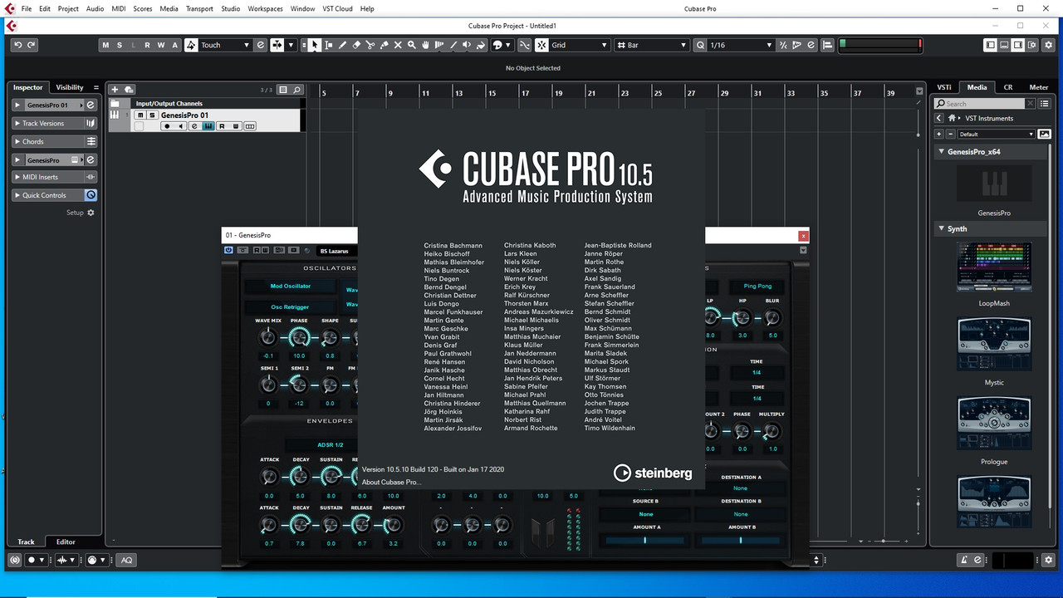Viewport: 1063px width, 598px height.
Task: Select the Erase tool
Action: [x=356, y=45]
